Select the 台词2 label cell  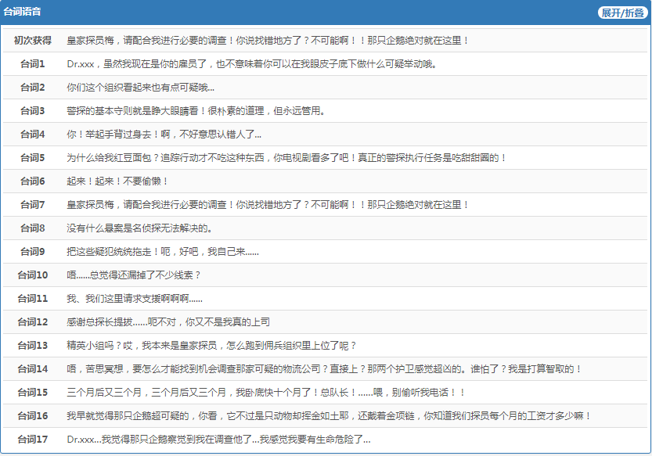coord(33,88)
